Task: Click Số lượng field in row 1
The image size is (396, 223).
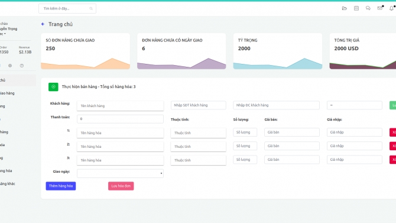Action: tap(245, 132)
